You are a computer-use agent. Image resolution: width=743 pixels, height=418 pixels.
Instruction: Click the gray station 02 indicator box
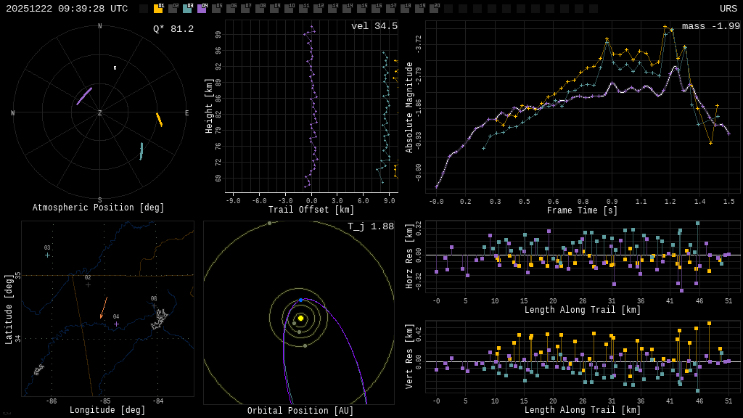[173, 9]
